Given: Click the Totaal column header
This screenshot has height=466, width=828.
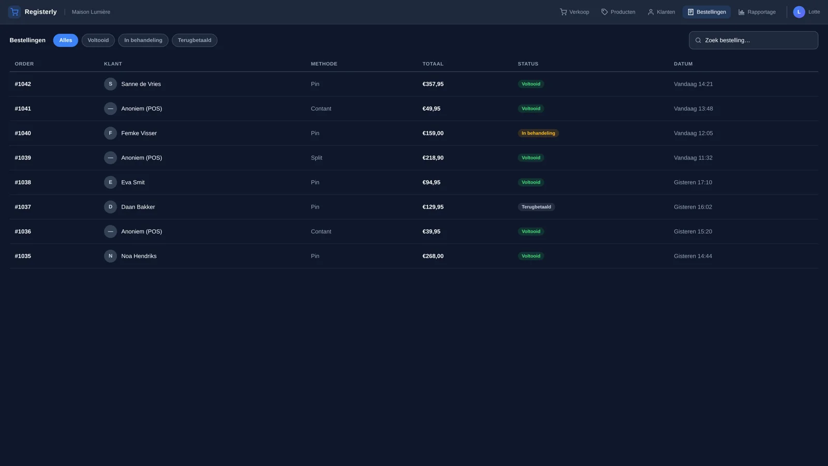Looking at the screenshot, I should 433,64.
